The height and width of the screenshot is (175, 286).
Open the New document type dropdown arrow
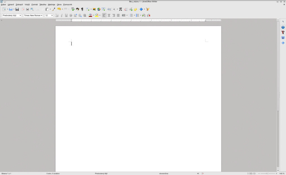point(8,9)
